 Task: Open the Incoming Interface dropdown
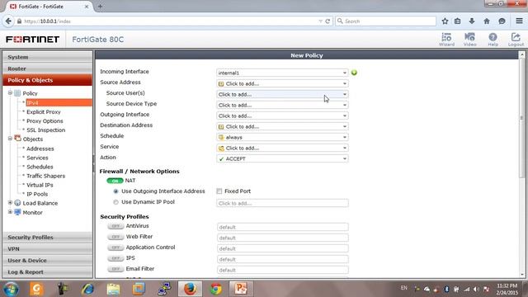pyautogui.click(x=282, y=73)
